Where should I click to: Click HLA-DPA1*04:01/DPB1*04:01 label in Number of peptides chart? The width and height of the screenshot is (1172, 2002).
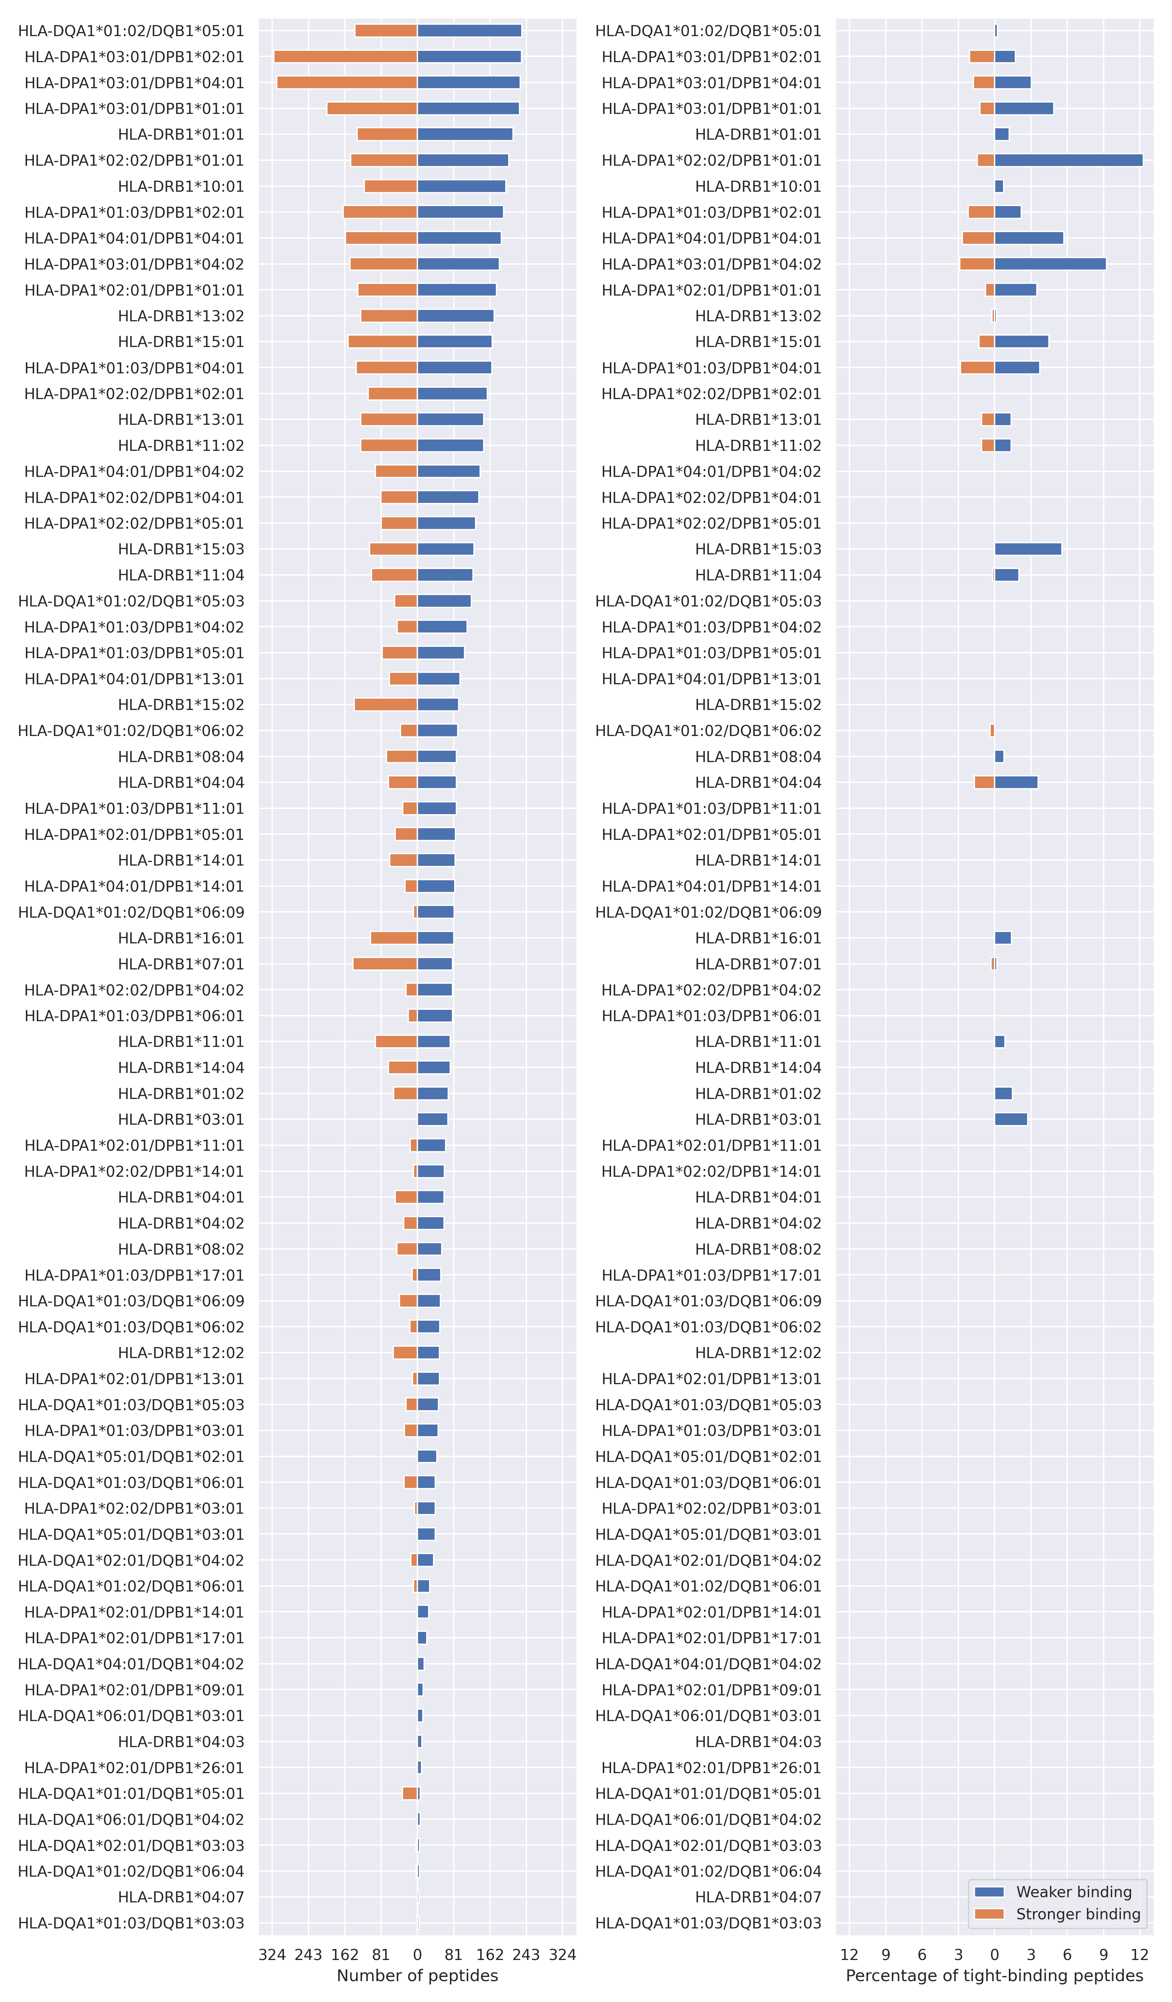pos(134,238)
